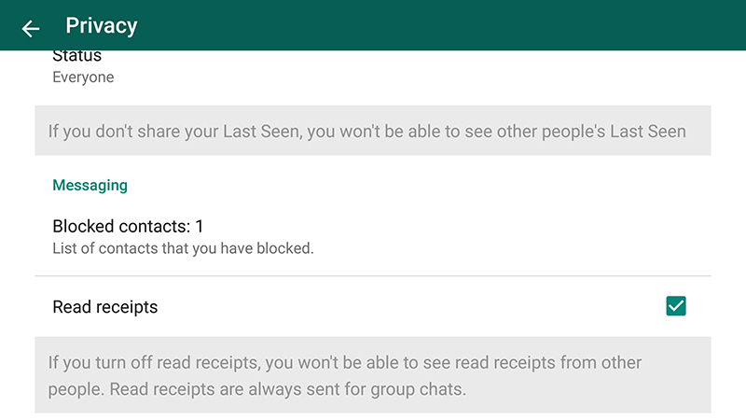Click the Privacy title in header
Viewport: 746px width, 420px height.
coord(102,26)
